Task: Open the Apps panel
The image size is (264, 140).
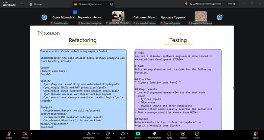Action: point(169,134)
